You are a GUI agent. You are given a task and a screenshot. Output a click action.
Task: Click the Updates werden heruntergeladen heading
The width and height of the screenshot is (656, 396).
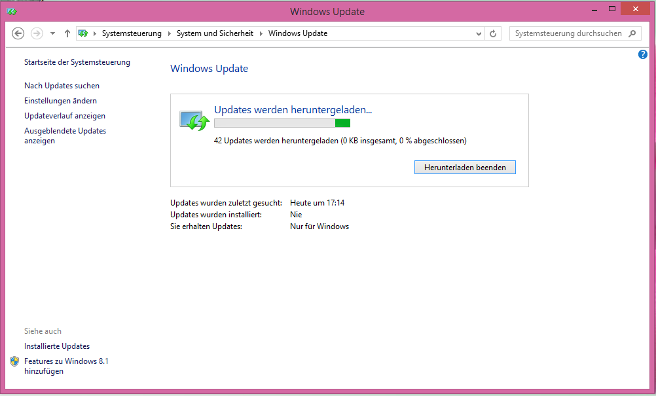pos(293,110)
